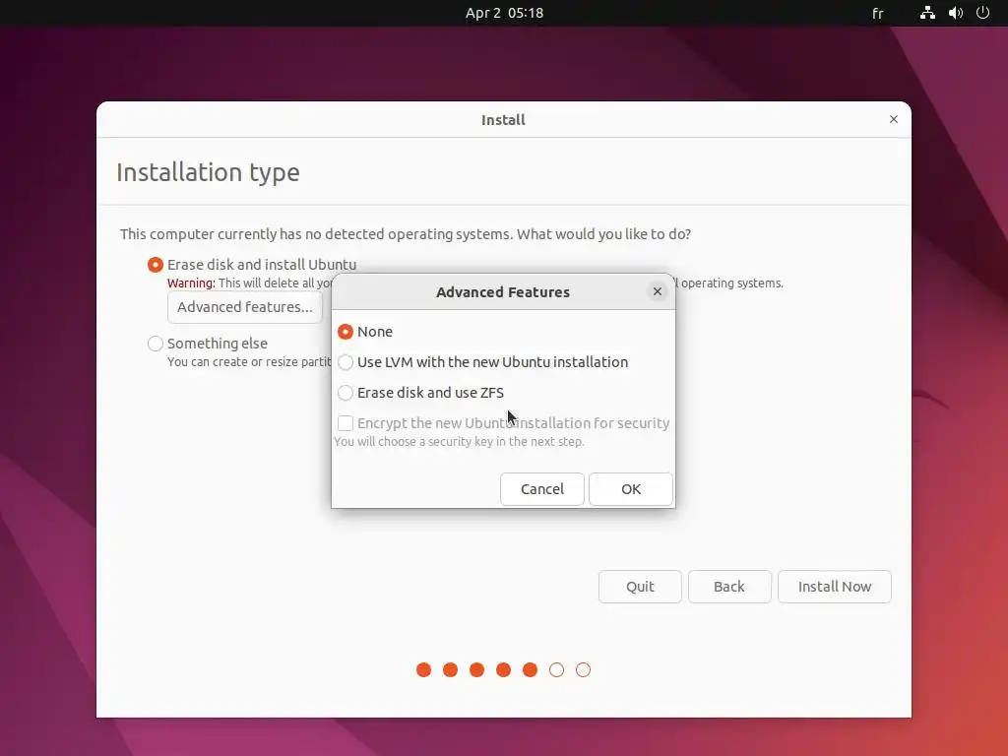Click the Installation type heading
1008x756 pixels.
[x=208, y=172]
